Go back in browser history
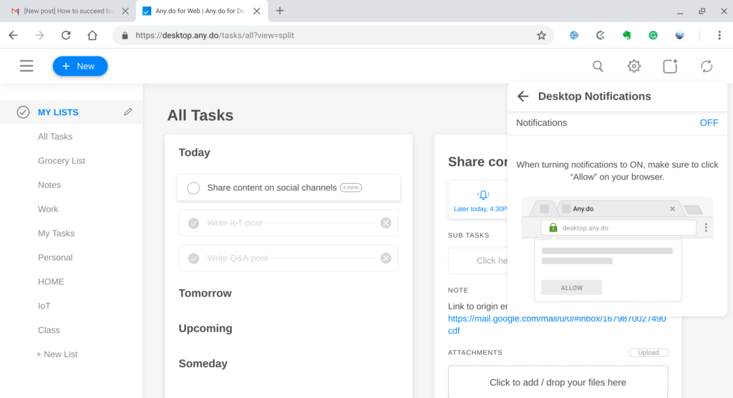This screenshot has height=398, width=733. point(13,35)
